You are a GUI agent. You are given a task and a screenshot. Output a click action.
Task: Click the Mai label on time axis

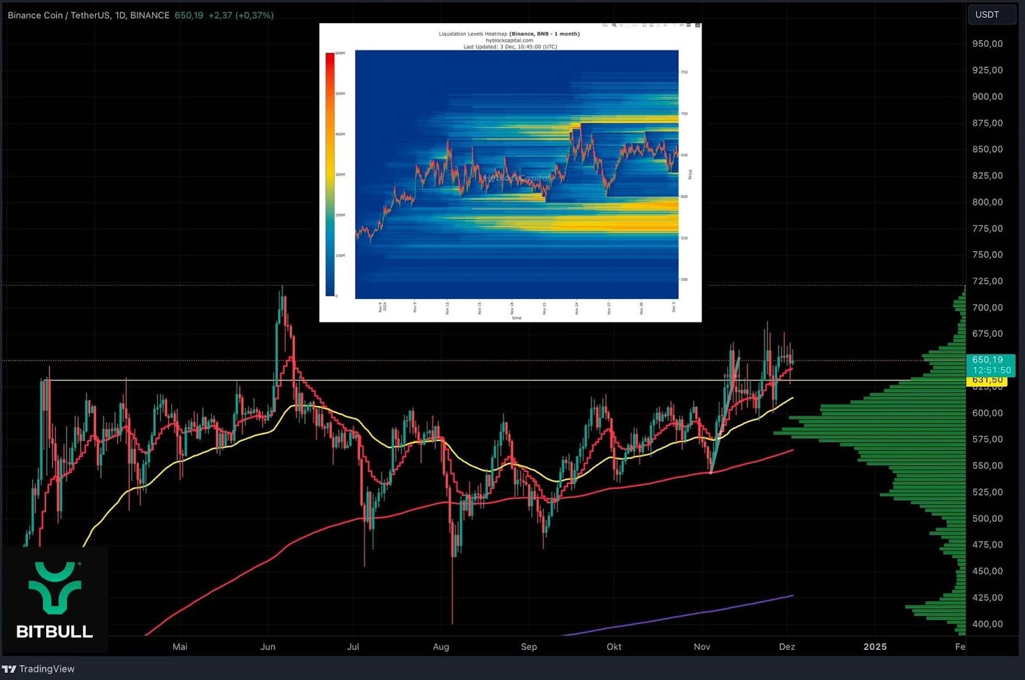(x=180, y=647)
